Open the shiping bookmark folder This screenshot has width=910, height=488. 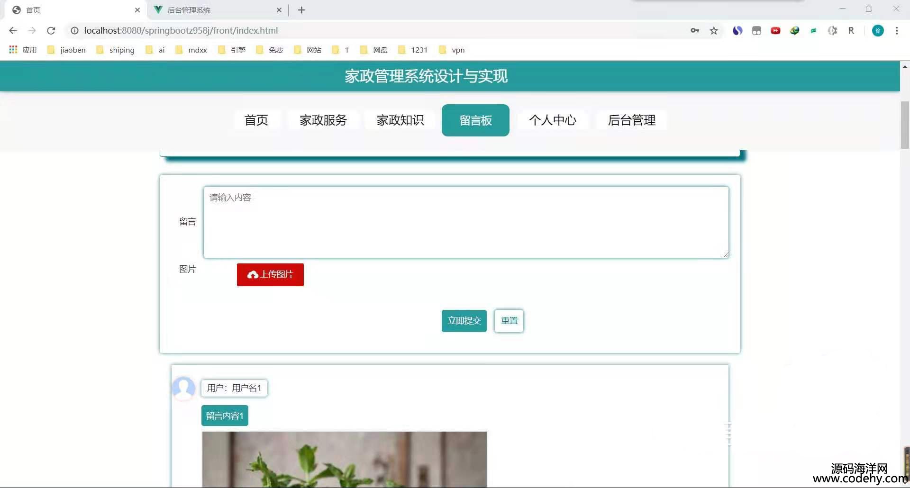pyautogui.click(x=115, y=50)
